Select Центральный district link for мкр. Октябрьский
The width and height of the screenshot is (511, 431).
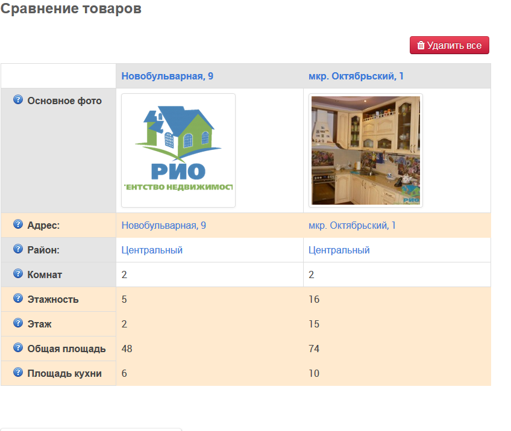[339, 250]
